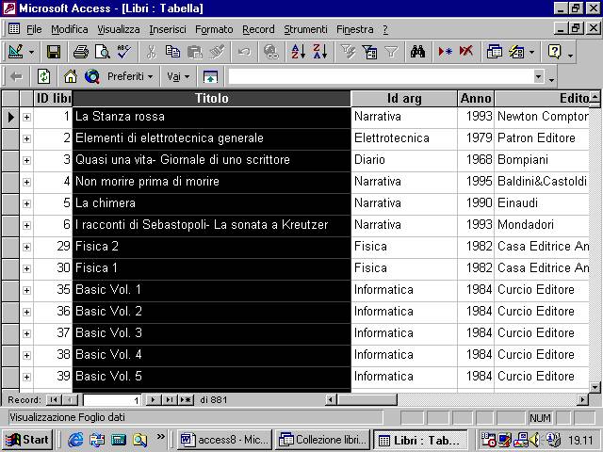Expand subdatasheet for Fisica 2 row
Image resolution: width=603 pixels, height=452 pixels.
[x=26, y=247]
